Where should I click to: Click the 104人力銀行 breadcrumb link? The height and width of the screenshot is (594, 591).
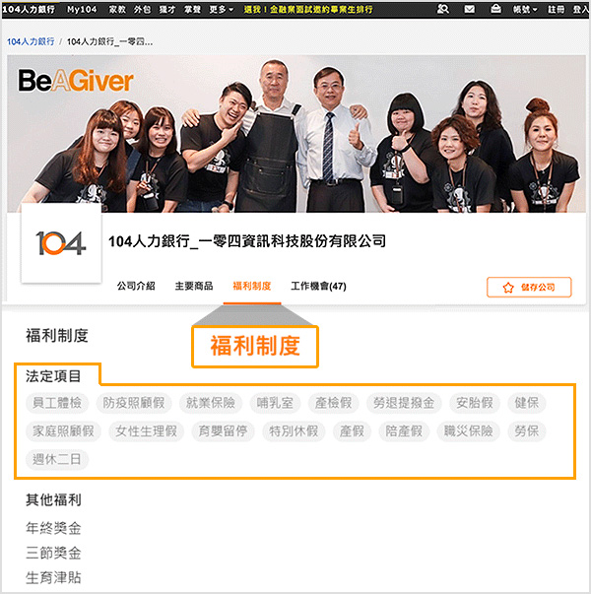[x=31, y=41]
